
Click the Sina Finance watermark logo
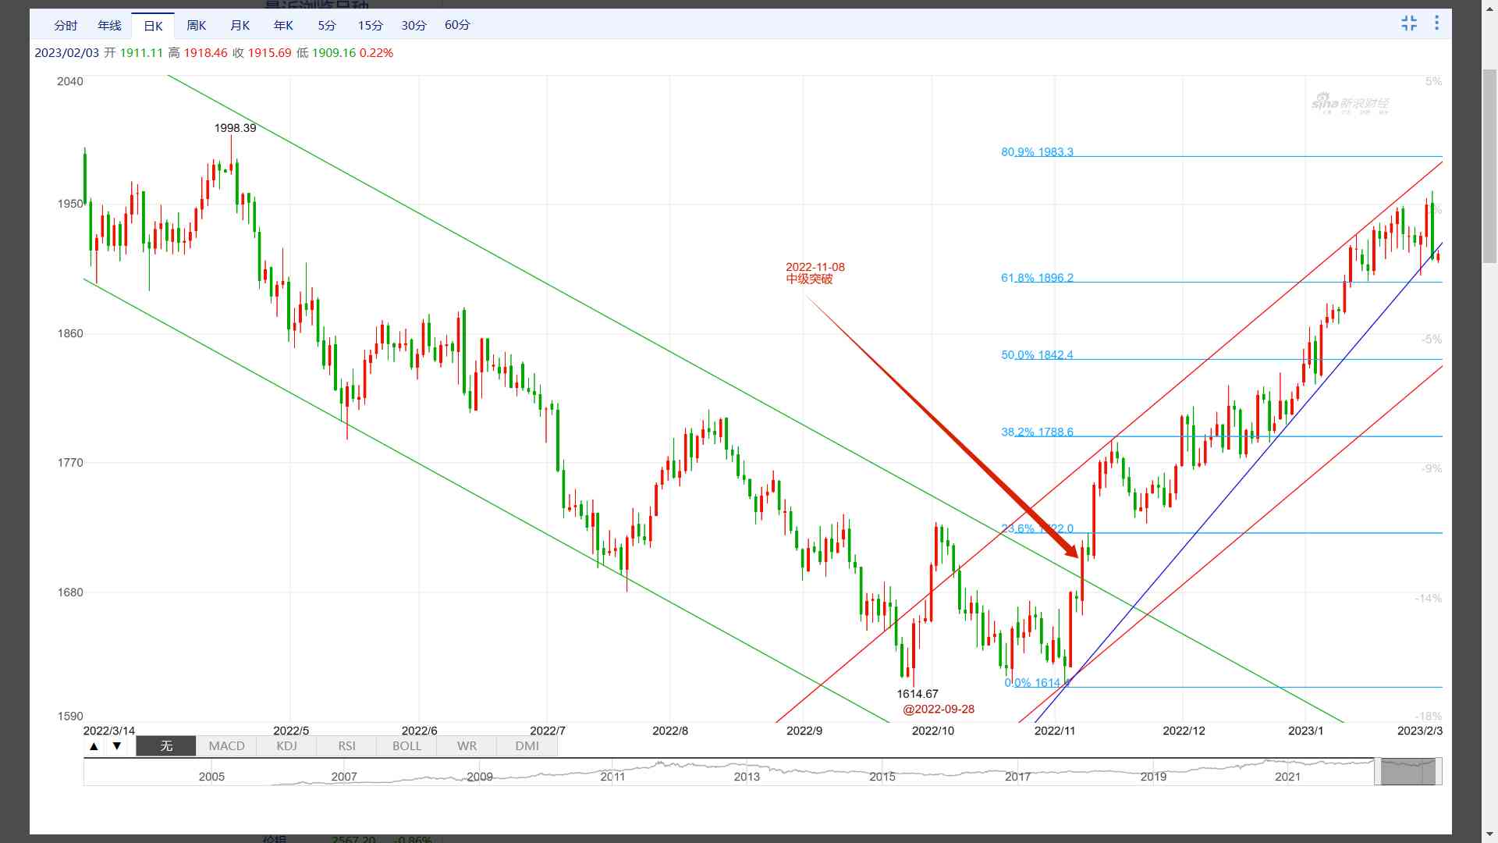(x=1350, y=104)
